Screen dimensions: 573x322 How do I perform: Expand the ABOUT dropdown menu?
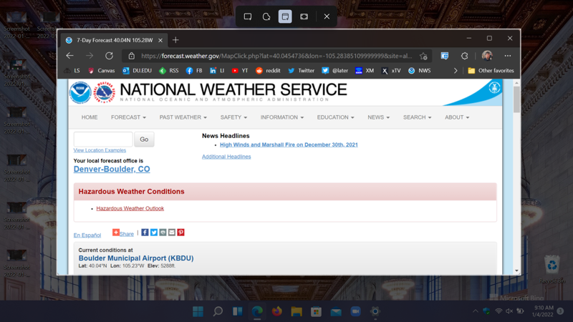(x=457, y=117)
